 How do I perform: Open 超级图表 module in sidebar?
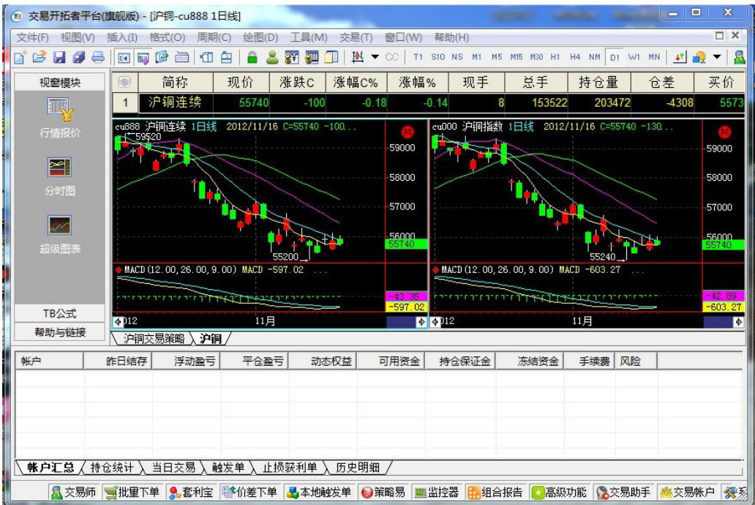click(60, 233)
